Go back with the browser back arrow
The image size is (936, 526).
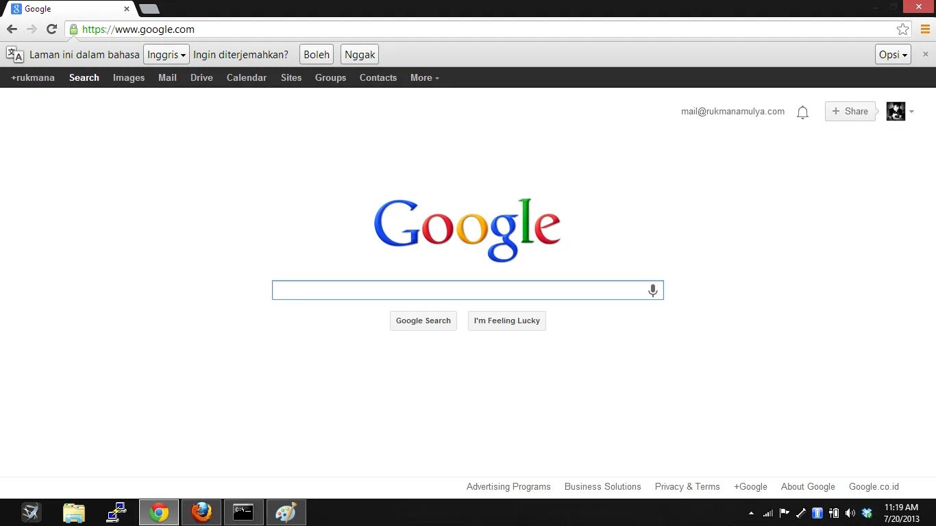click(x=12, y=29)
